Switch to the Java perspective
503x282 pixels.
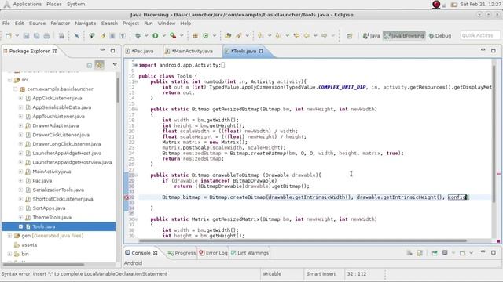[x=371, y=36]
